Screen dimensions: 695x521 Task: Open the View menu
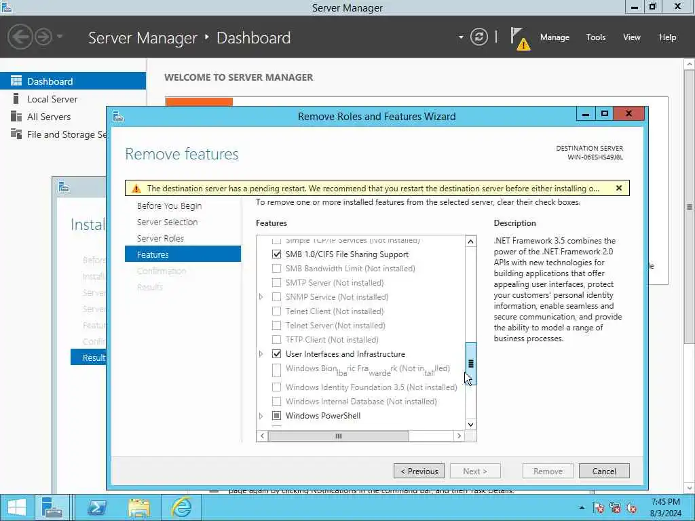coord(632,37)
